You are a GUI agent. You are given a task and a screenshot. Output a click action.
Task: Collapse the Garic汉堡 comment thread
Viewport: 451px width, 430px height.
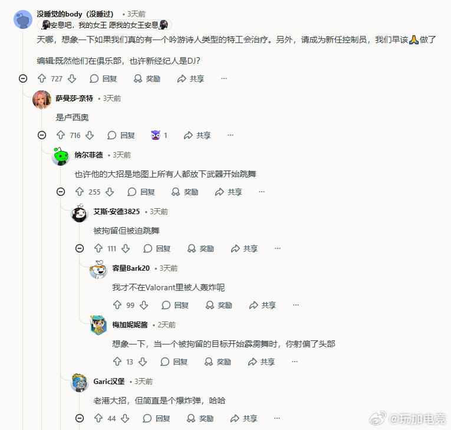coord(80,418)
